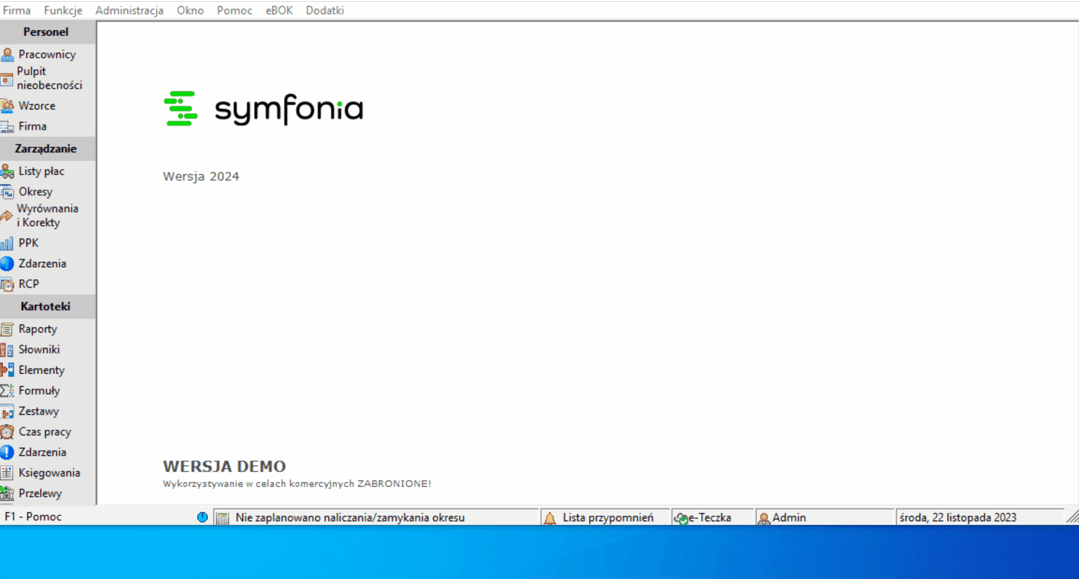Open the Funkcje menu
1079x579 pixels.
coord(63,11)
